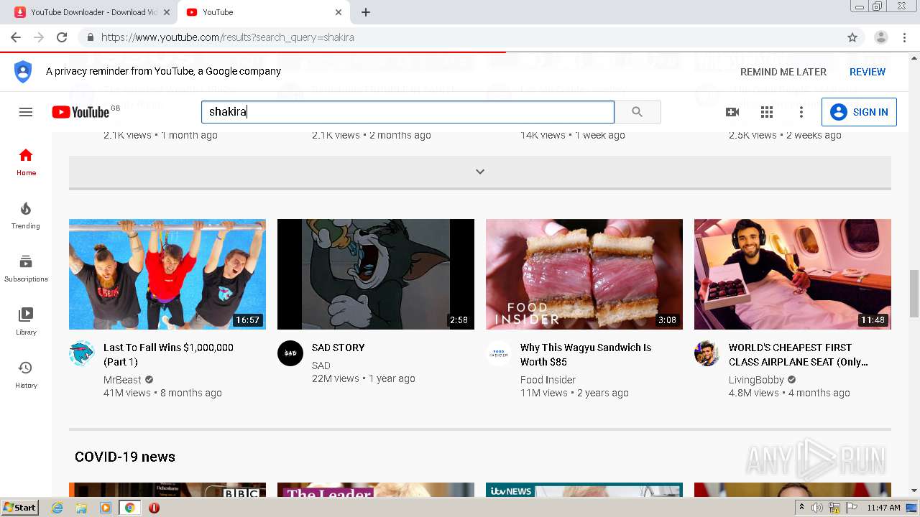Click the SAD channel avatar
920x517 pixels.
[290, 353]
